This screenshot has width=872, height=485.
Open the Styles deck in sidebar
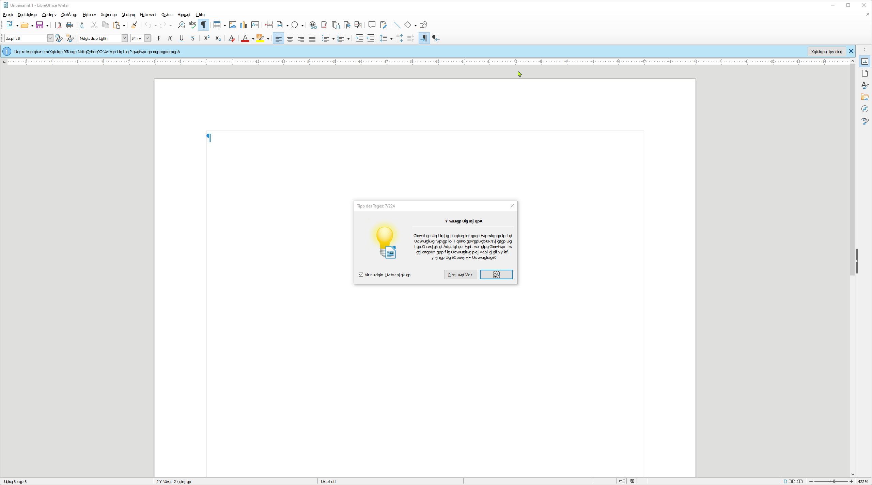pyautogui.click(x=865, y=85)
